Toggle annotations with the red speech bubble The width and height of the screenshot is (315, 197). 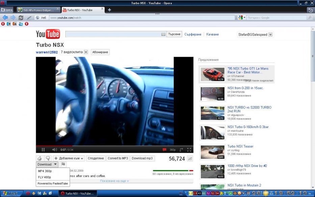[x=164, y=150]
